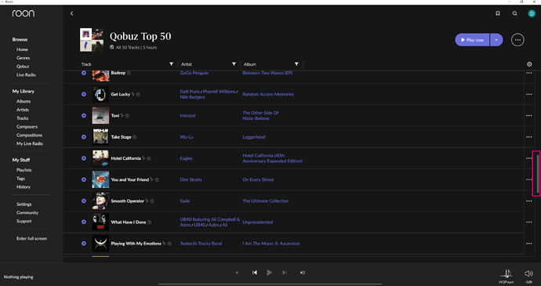Play the Toni track button
Screen dimensions: 541x286
83,115
